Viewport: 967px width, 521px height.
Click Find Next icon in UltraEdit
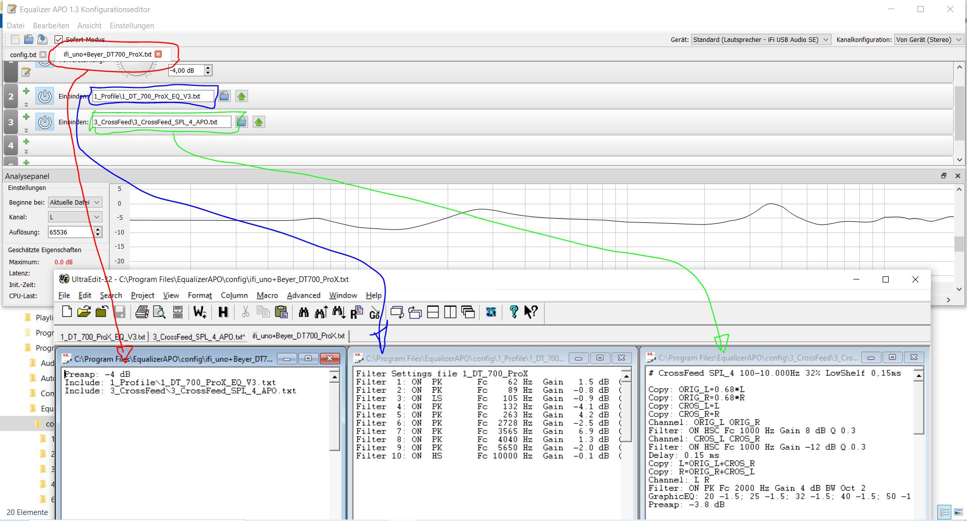tap(339, 312)
